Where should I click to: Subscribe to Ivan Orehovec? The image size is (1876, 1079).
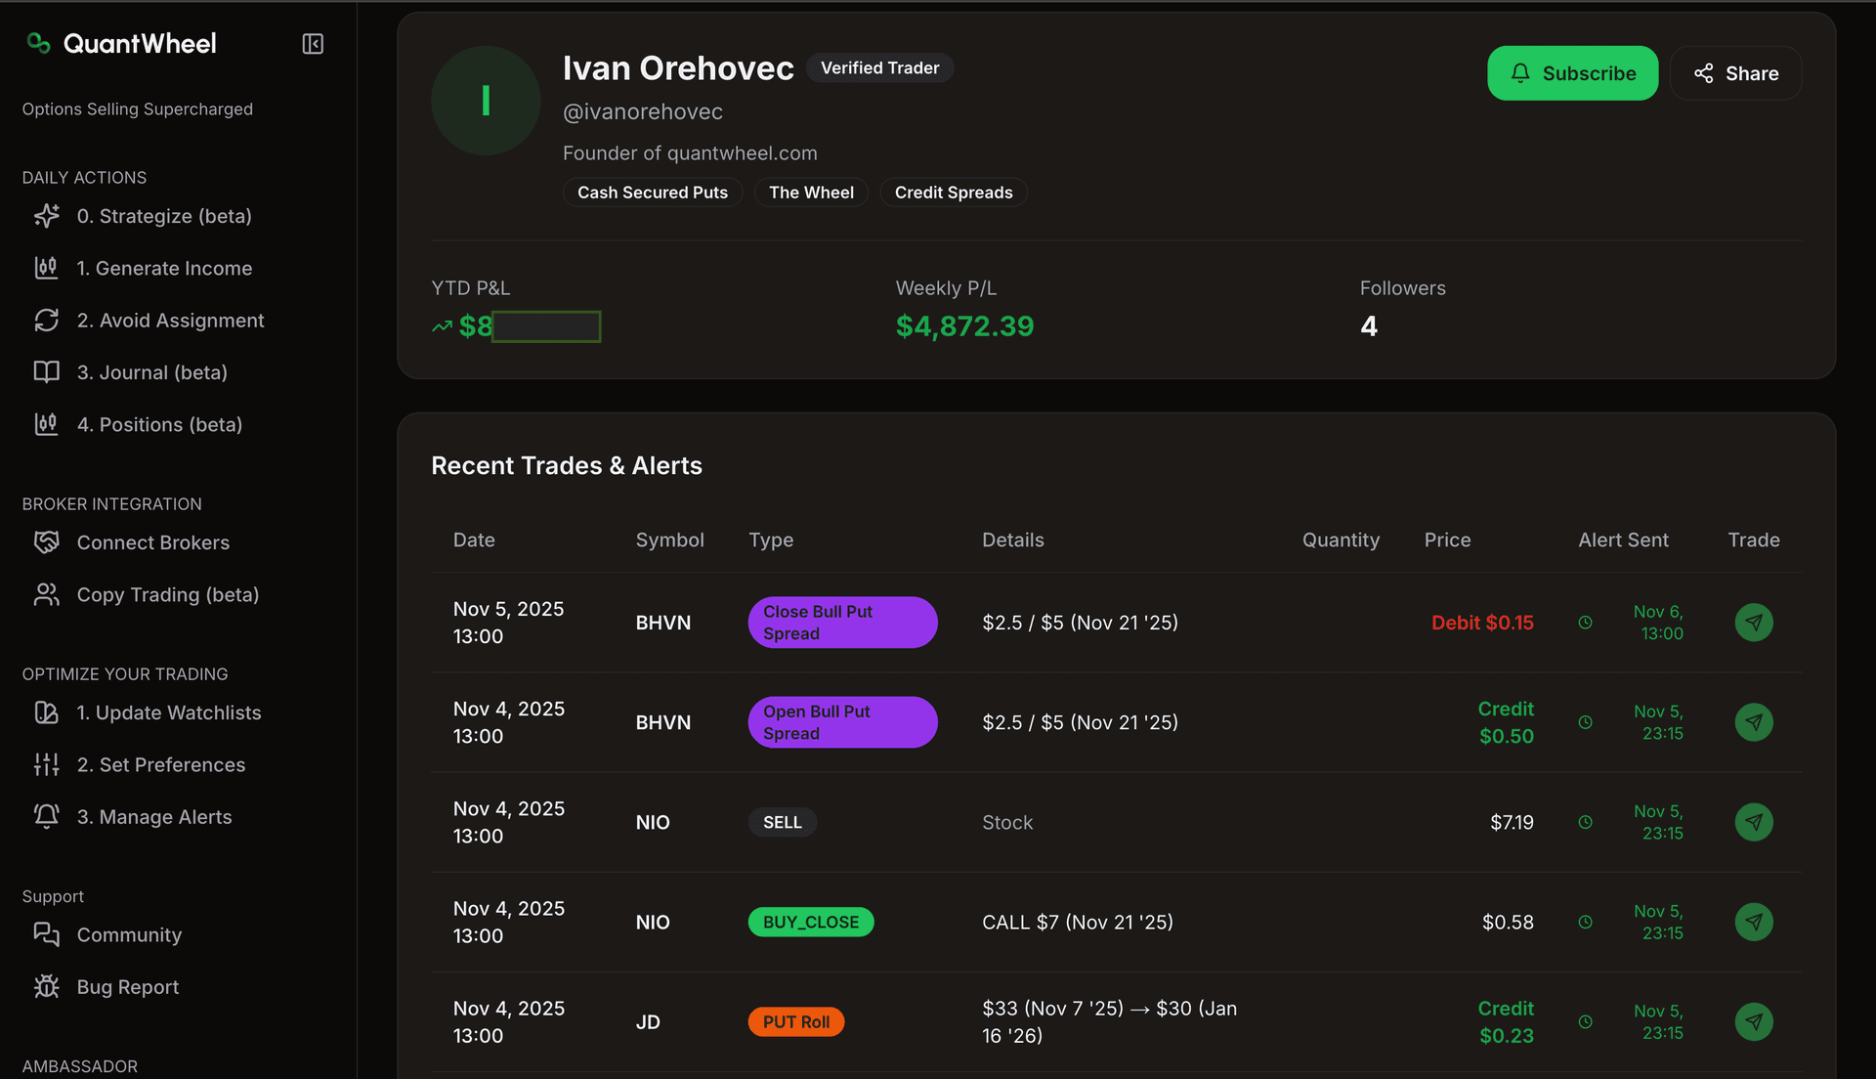(1572, 72)
